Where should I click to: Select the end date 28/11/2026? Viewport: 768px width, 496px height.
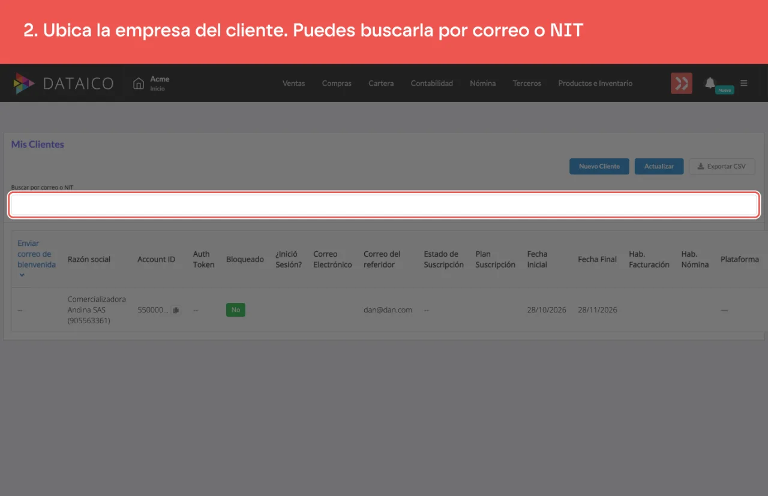[598, 309]
